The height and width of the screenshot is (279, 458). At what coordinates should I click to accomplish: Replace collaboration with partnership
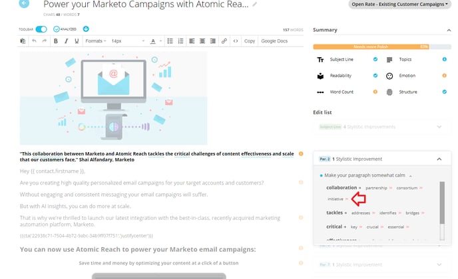click(376, 188)
